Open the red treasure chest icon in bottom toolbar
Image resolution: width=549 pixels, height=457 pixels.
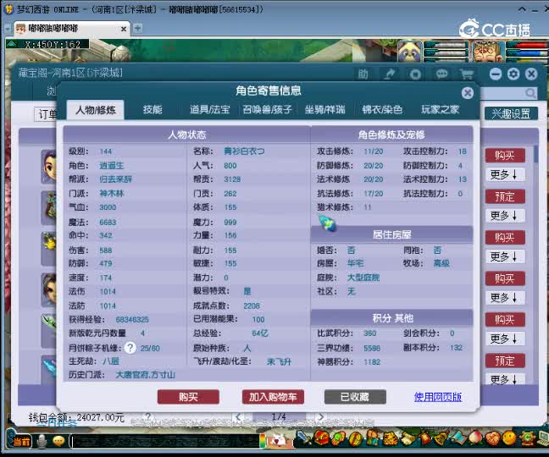(320, 438)
